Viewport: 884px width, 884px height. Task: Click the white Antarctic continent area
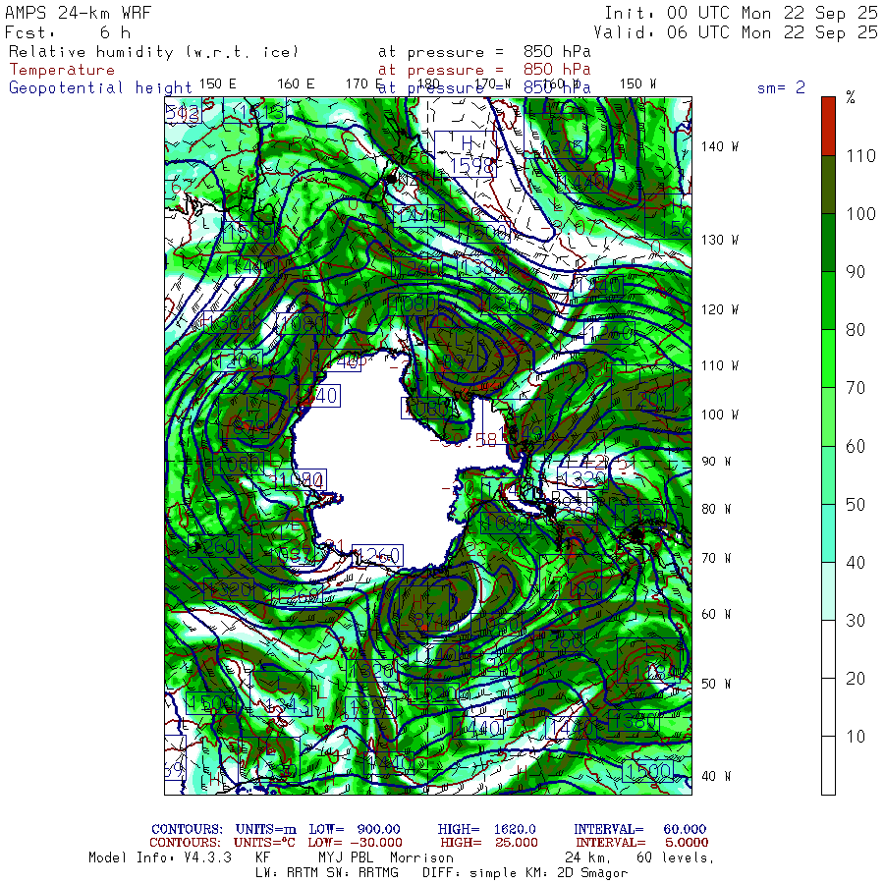pos(373,462)
